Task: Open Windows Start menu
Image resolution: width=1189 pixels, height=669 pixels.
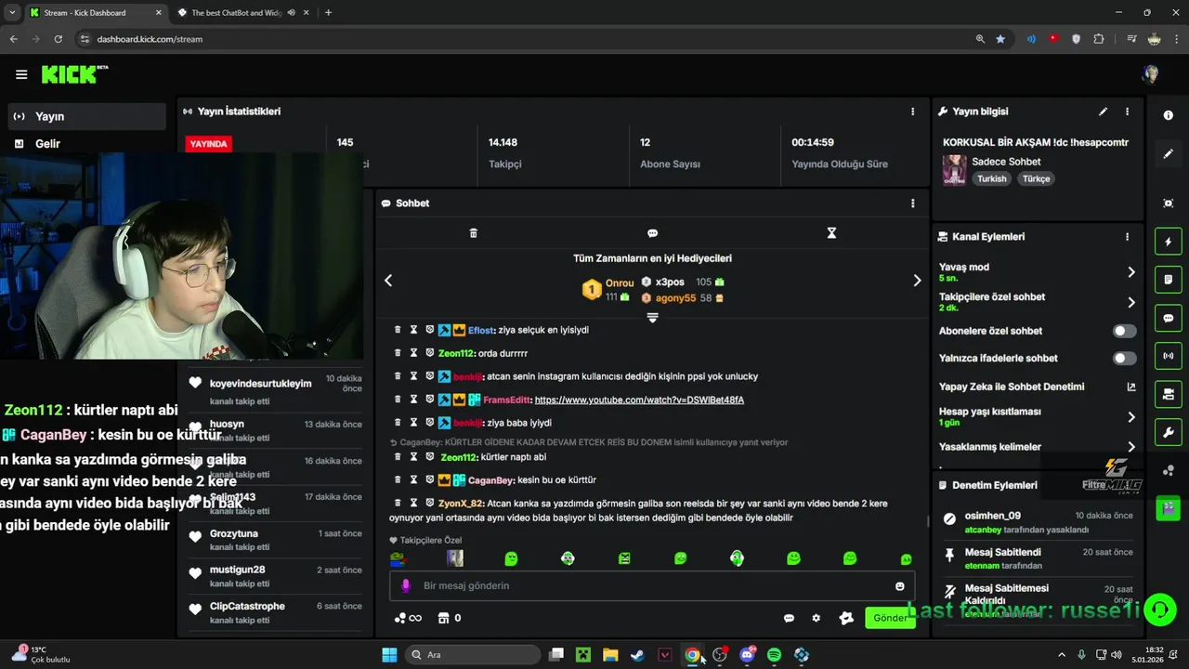Action: coord(389,655)
